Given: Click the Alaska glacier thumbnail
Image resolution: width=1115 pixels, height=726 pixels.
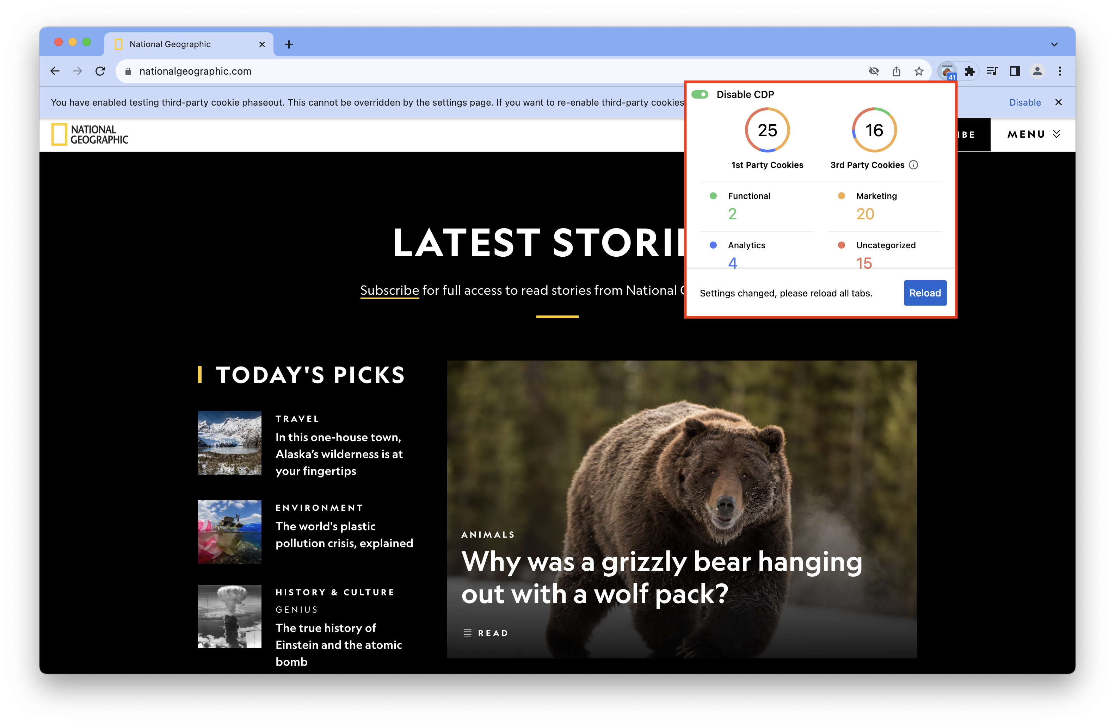Looking at the screenshot, I should [229, 443].
